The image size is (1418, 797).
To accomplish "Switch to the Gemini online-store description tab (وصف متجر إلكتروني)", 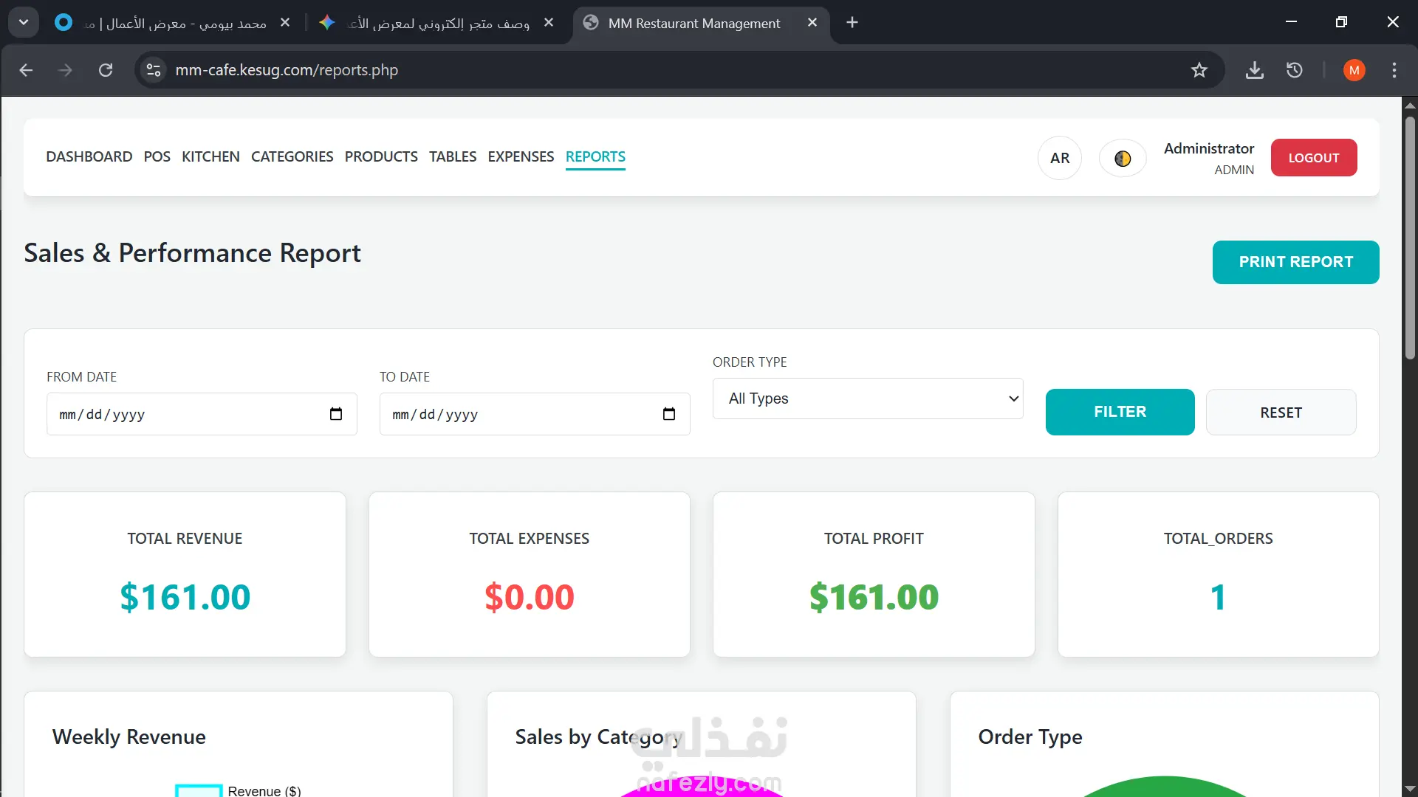I will pyautogui.click(x=439, y=23).
